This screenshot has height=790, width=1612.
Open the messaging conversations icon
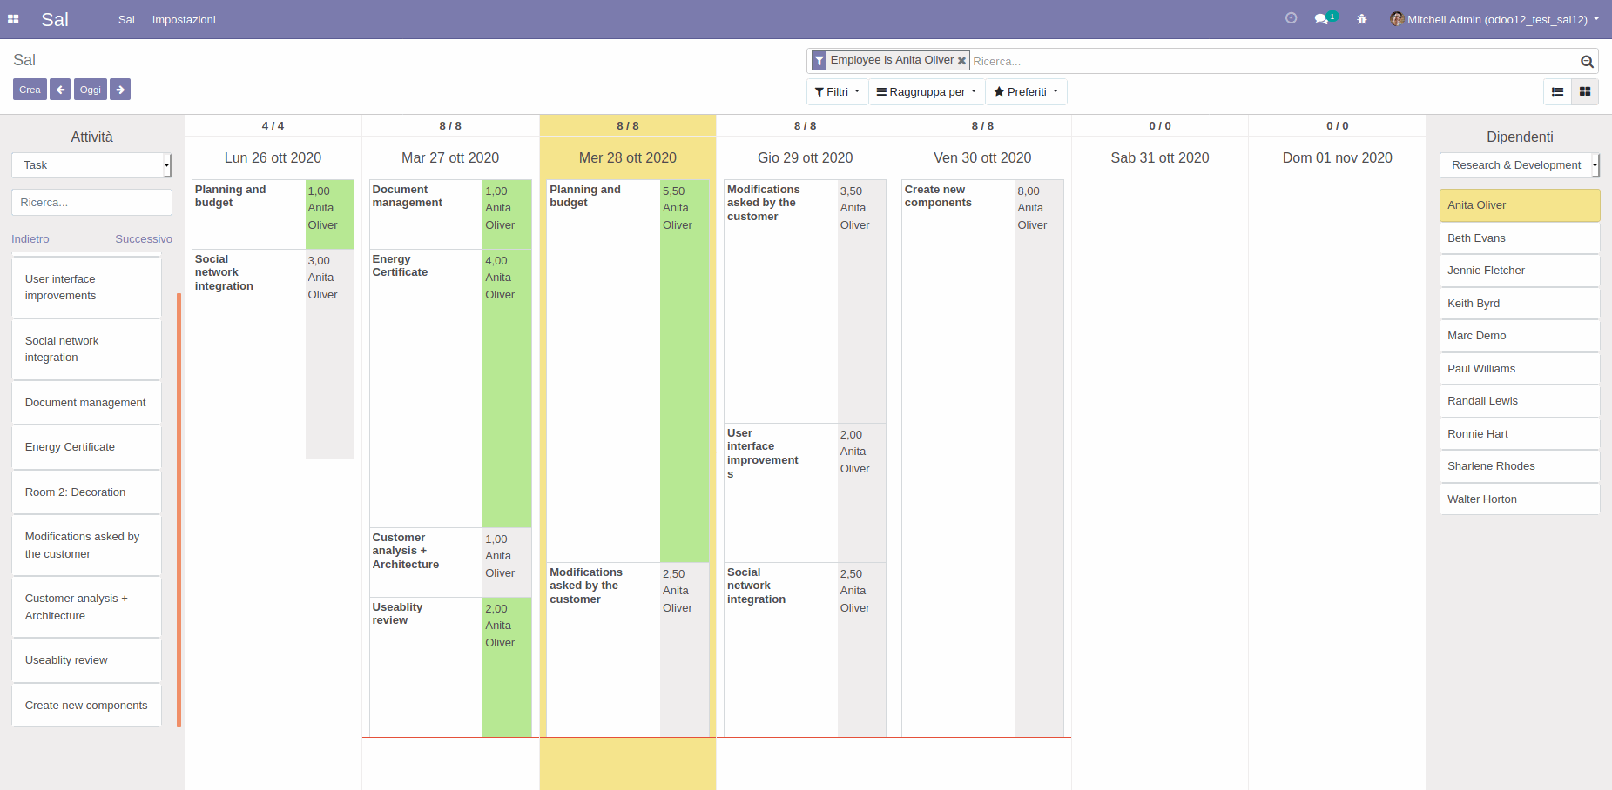1321,18
